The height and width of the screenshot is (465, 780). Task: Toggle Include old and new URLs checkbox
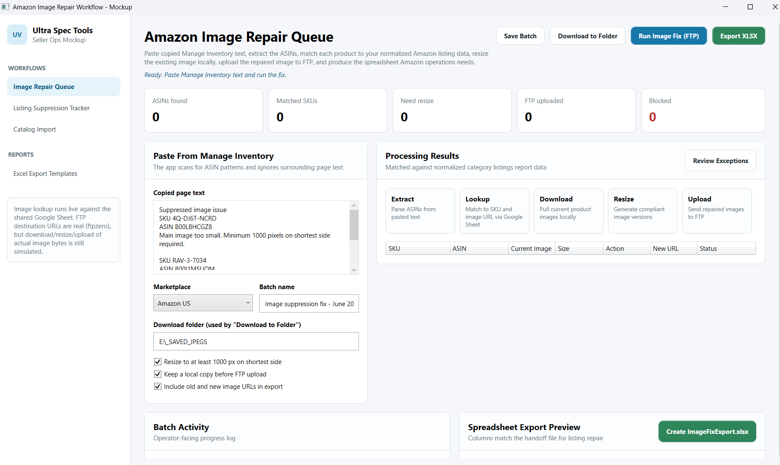click(158, 387)
